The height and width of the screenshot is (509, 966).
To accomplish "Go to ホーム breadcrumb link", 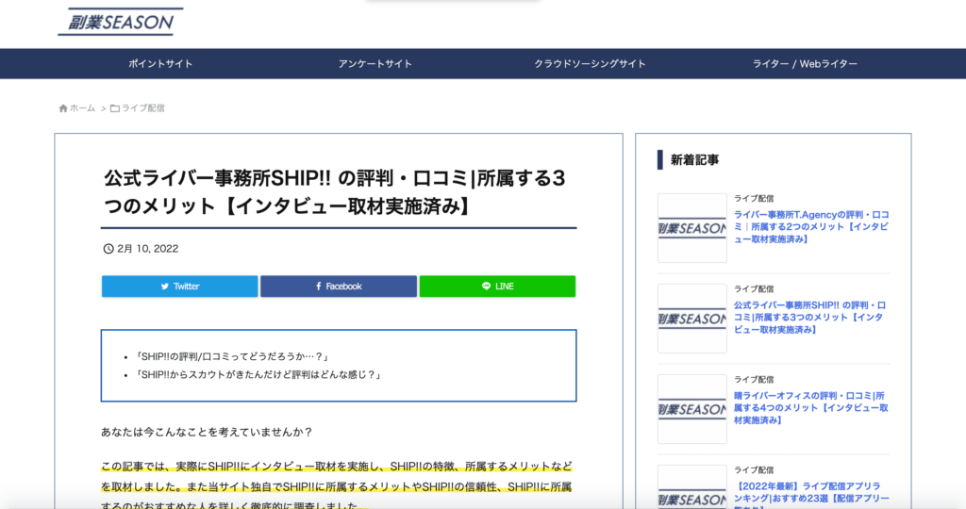I will click(82, 108).
